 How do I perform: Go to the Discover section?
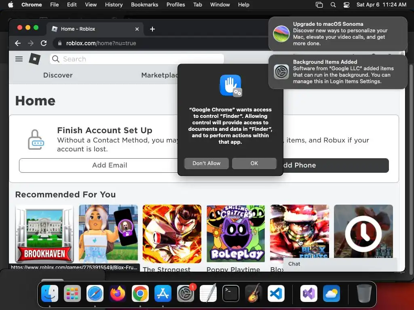click(58, 75)
